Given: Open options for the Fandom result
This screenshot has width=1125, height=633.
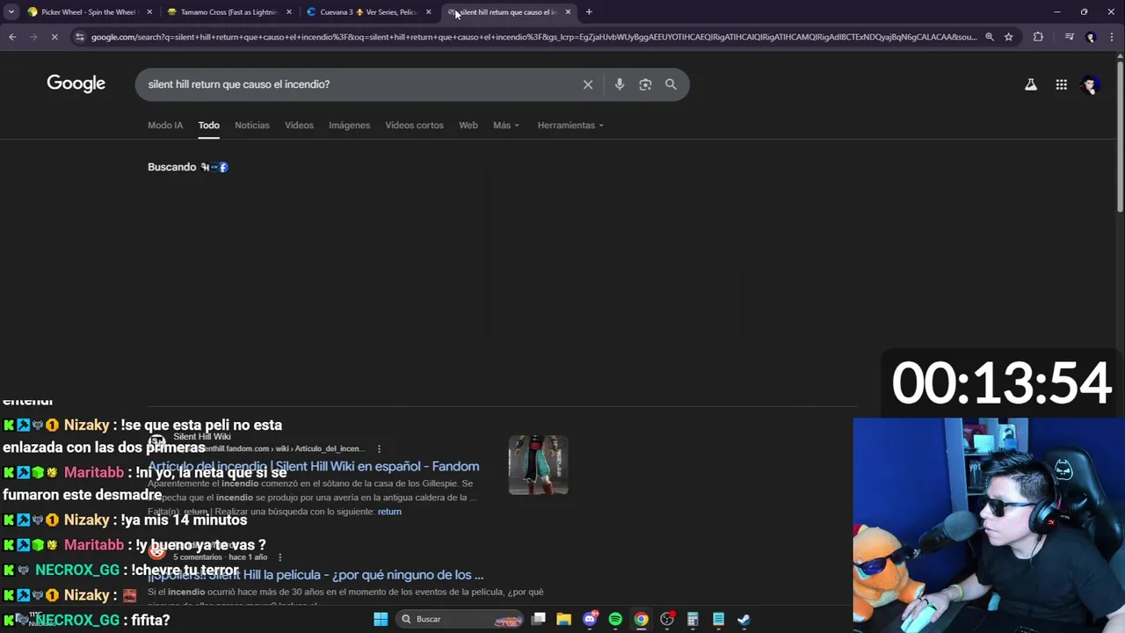Looking at the screenshot, I should pos(379,448).
